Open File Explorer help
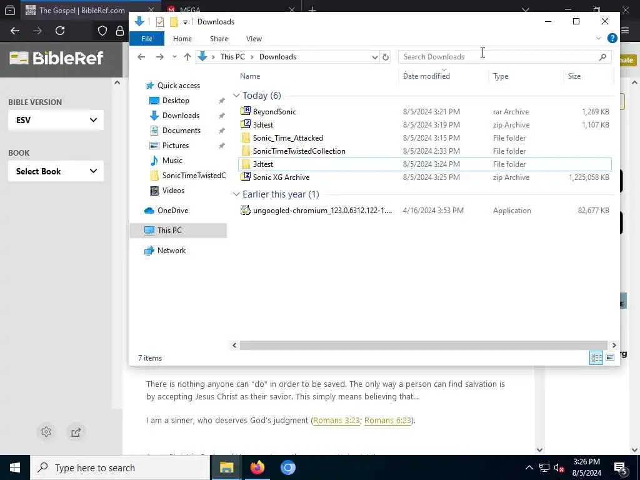The image size is (640, 480). click(x=612, y=38)
